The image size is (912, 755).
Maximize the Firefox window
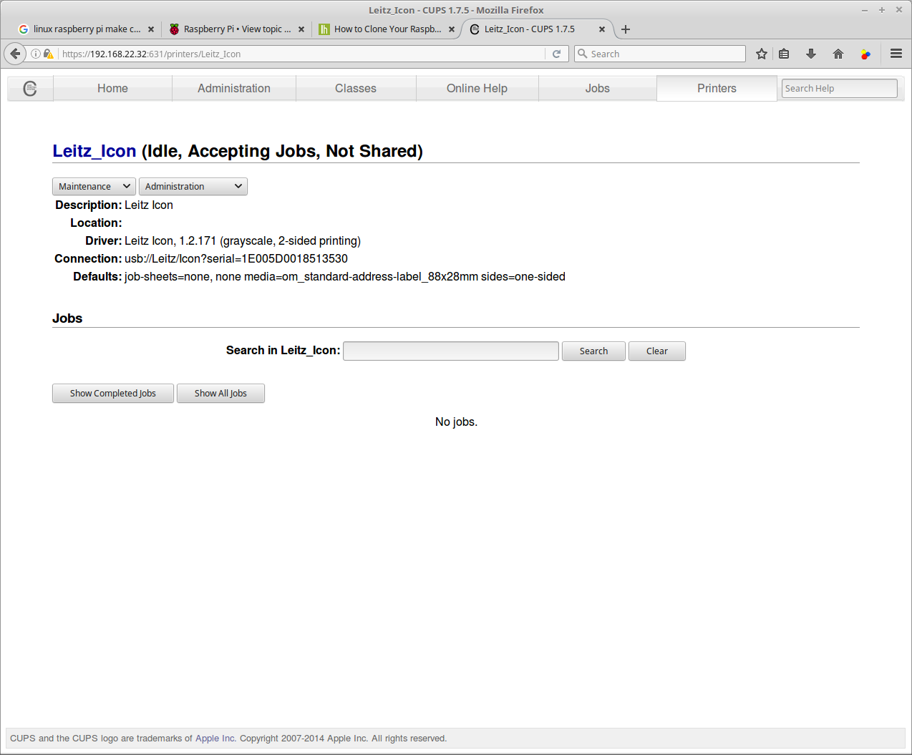click(882, 10)
